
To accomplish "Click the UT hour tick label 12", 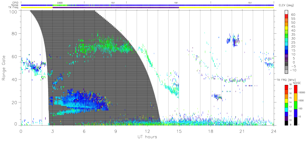I will pyautogui.click(x=147, y=131).
